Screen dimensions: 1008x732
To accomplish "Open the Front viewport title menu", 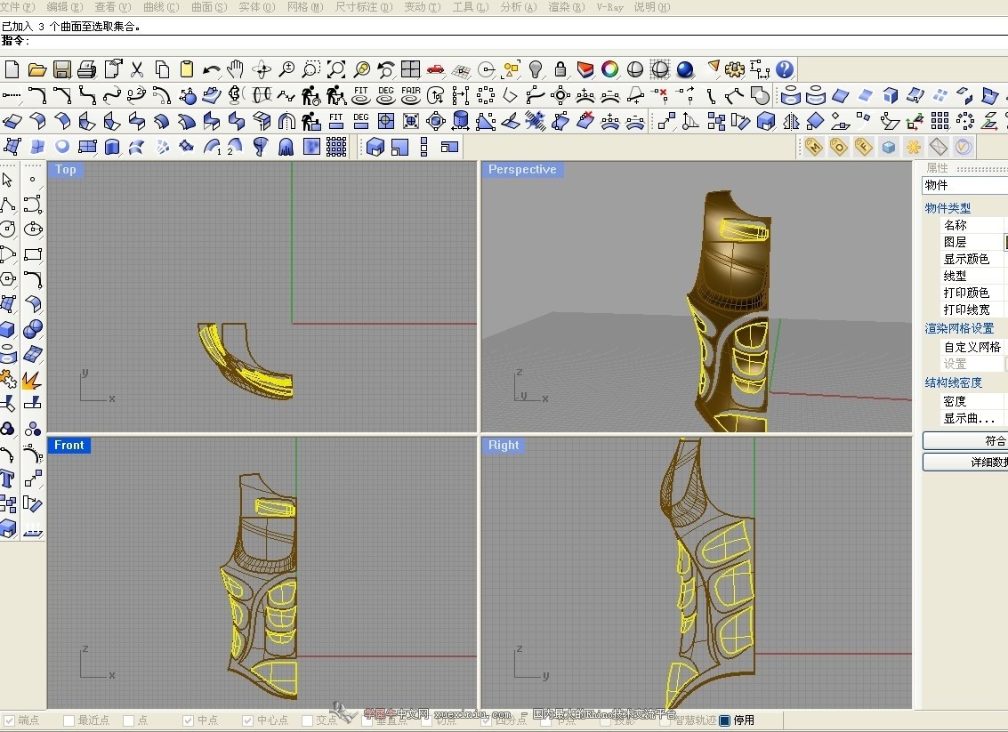I will click(69, 446).
